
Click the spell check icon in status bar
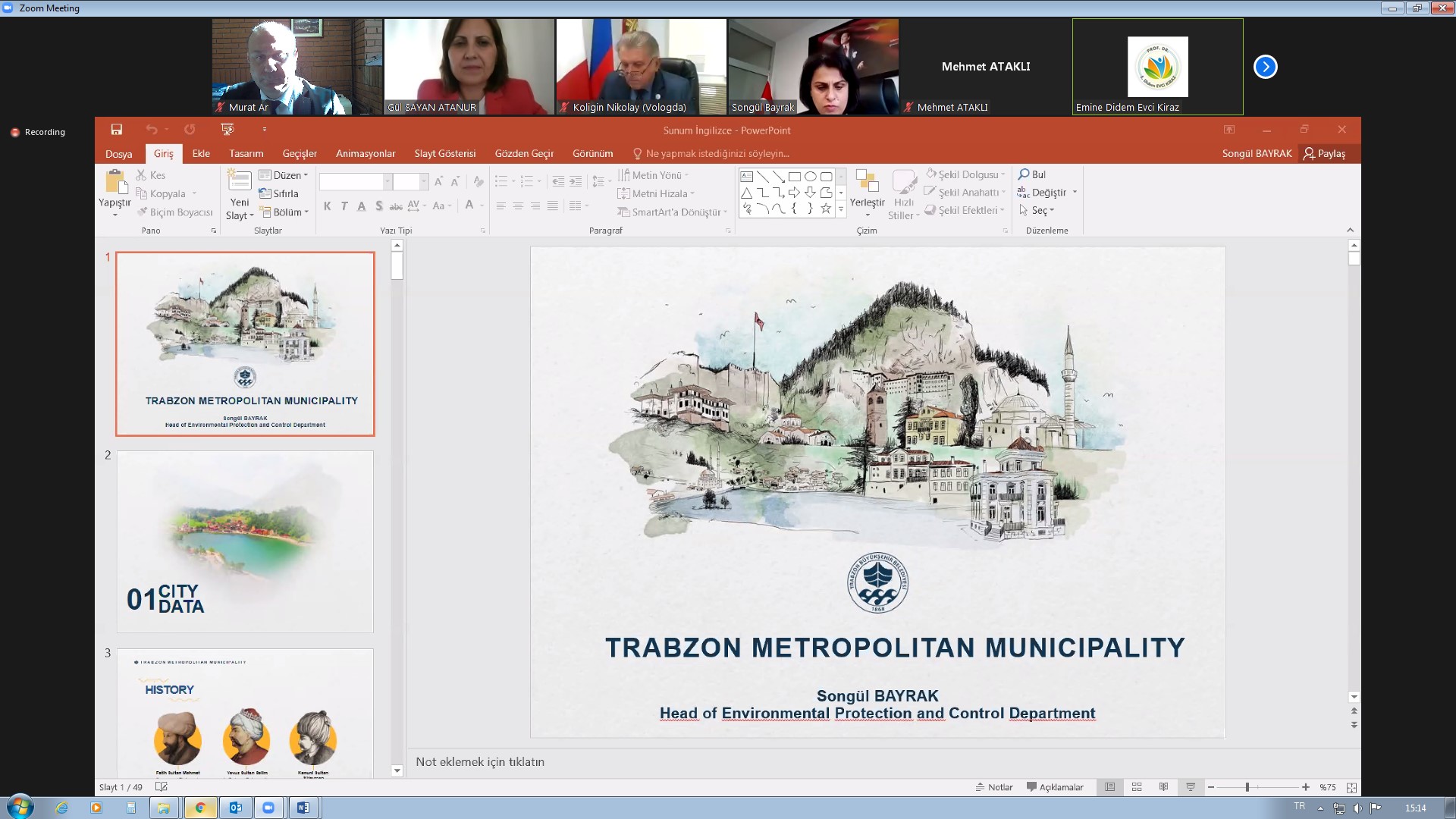point(161,787)
